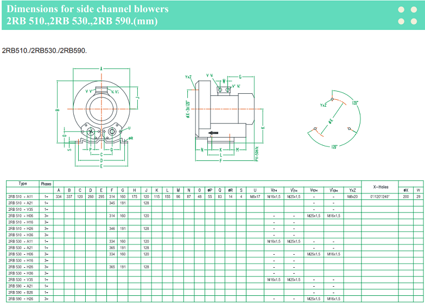
Task: Click the X-marked port on front view
Action: point(91,132)
